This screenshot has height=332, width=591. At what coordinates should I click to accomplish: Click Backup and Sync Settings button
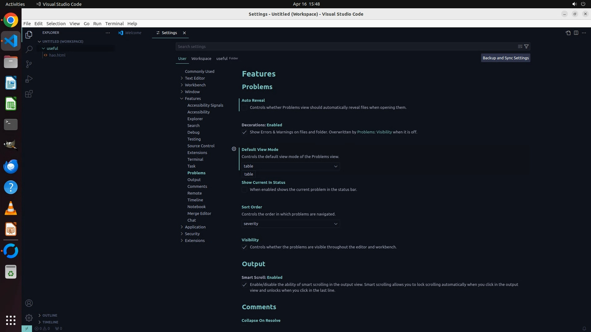(x=505, y=58)
